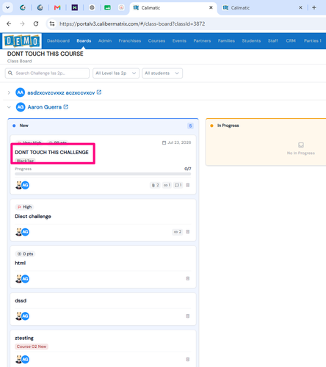Image resolution: width=326 pixels, height=367 pixels.
Task: Open asdzxcvzcvxxz aczxccvxcv student link
Action: click(x=61, y=92)
